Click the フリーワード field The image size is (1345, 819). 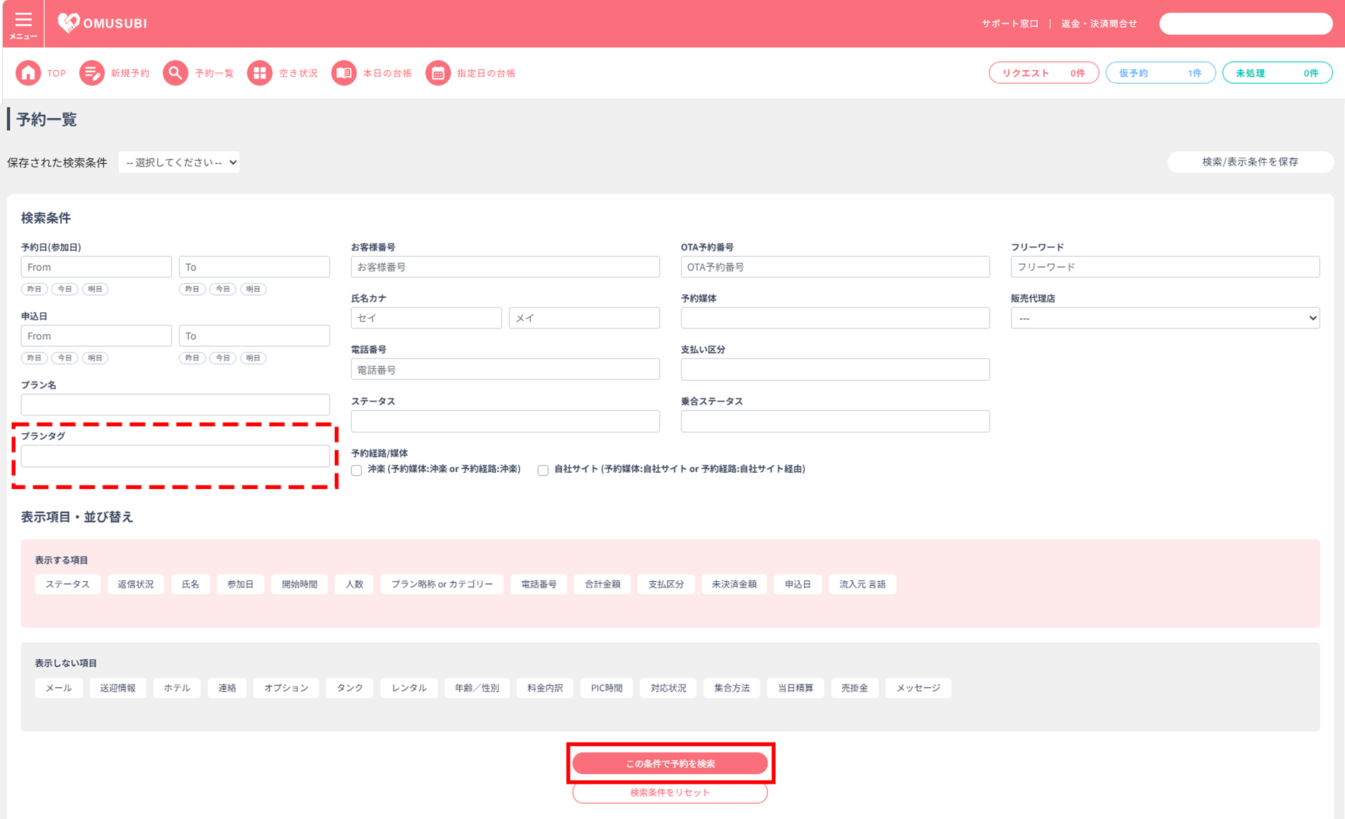[x=1165, y=267]
